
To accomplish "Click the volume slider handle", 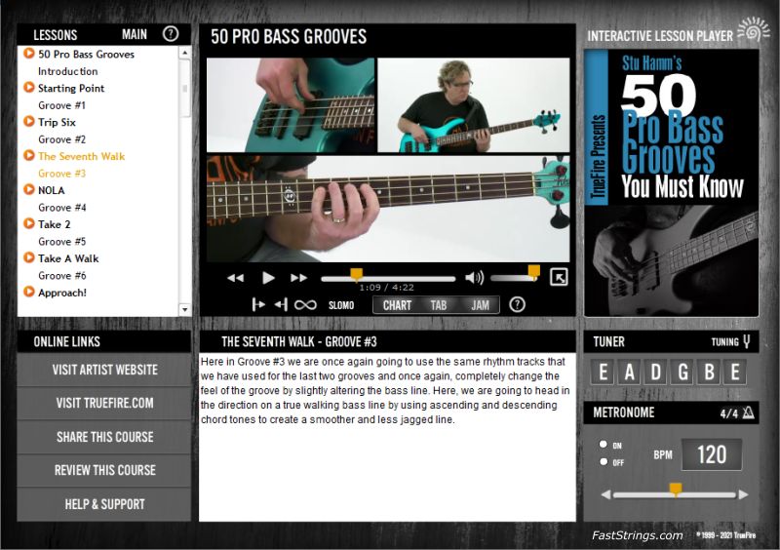I will 533,271.
